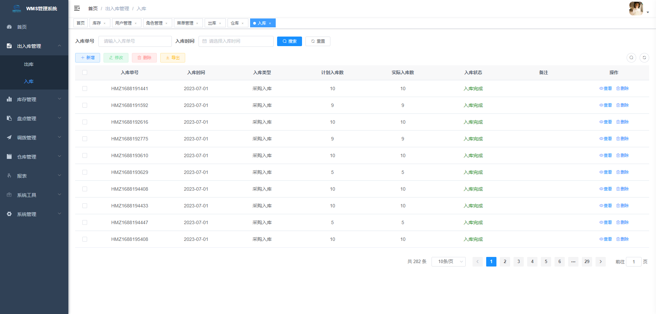Close the 角色管理 tab
The width and height of the screenshot is (656, 314).
click(166, 23)
